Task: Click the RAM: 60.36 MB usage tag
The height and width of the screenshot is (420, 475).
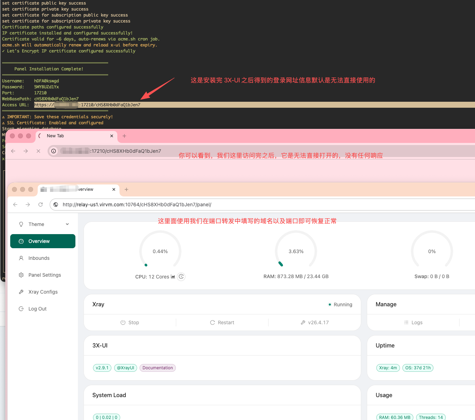Action: [x=395, y=417]
